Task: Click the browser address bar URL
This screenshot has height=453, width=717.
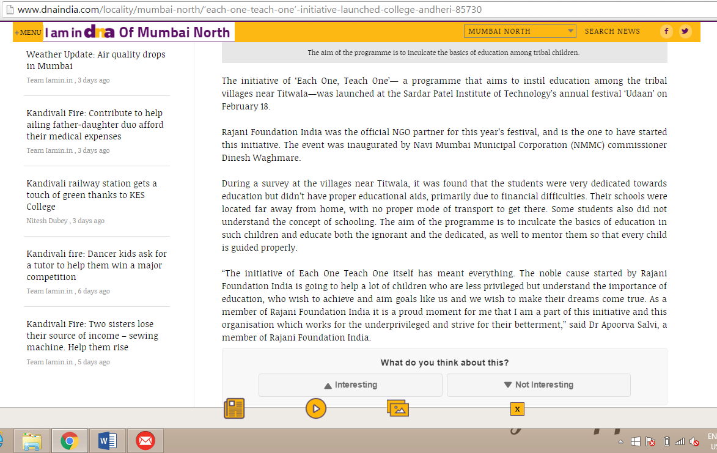Action: pos(249,10)
